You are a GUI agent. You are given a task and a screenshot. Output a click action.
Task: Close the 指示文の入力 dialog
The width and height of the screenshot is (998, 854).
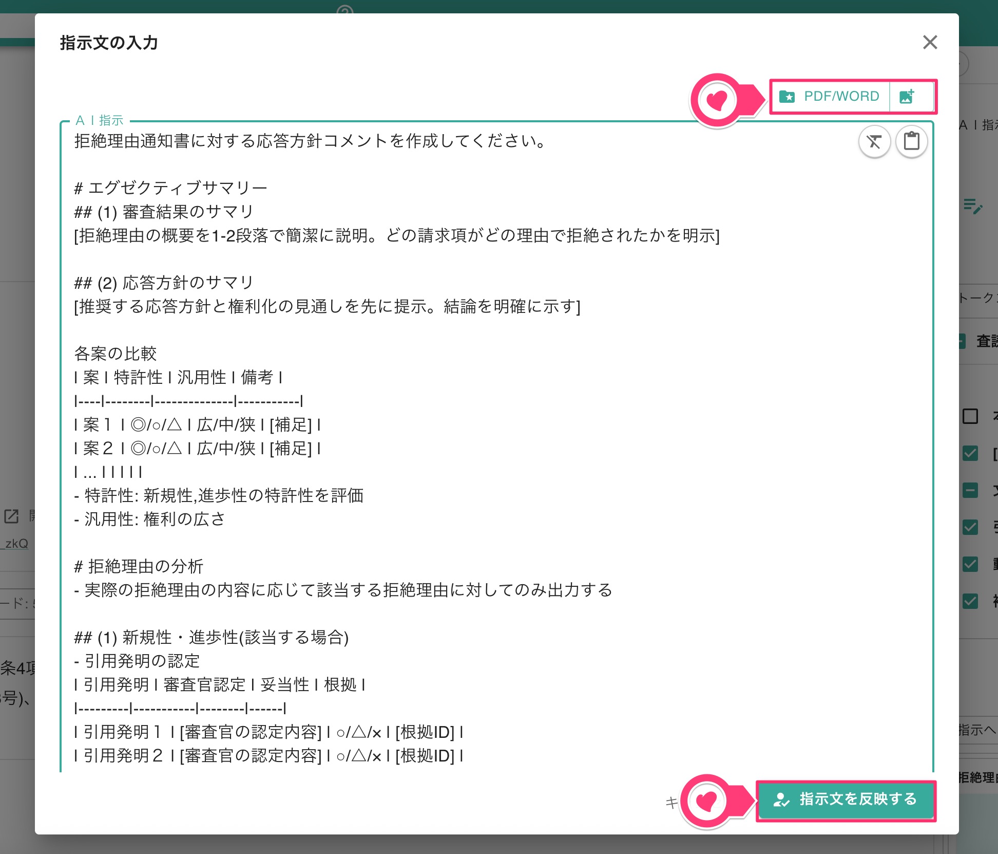pos(930,42)
